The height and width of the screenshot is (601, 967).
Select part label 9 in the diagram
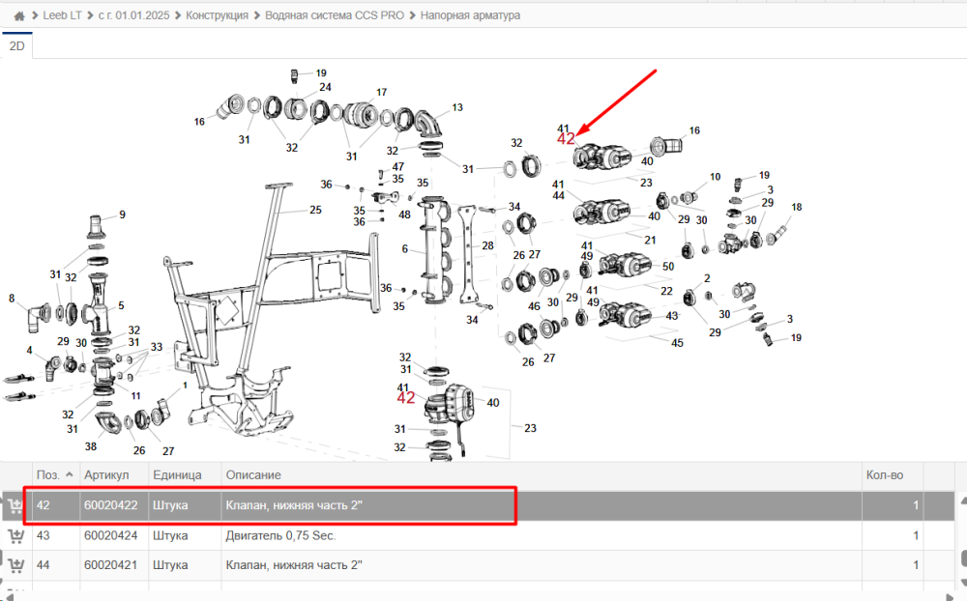click(x=123, y=215)
